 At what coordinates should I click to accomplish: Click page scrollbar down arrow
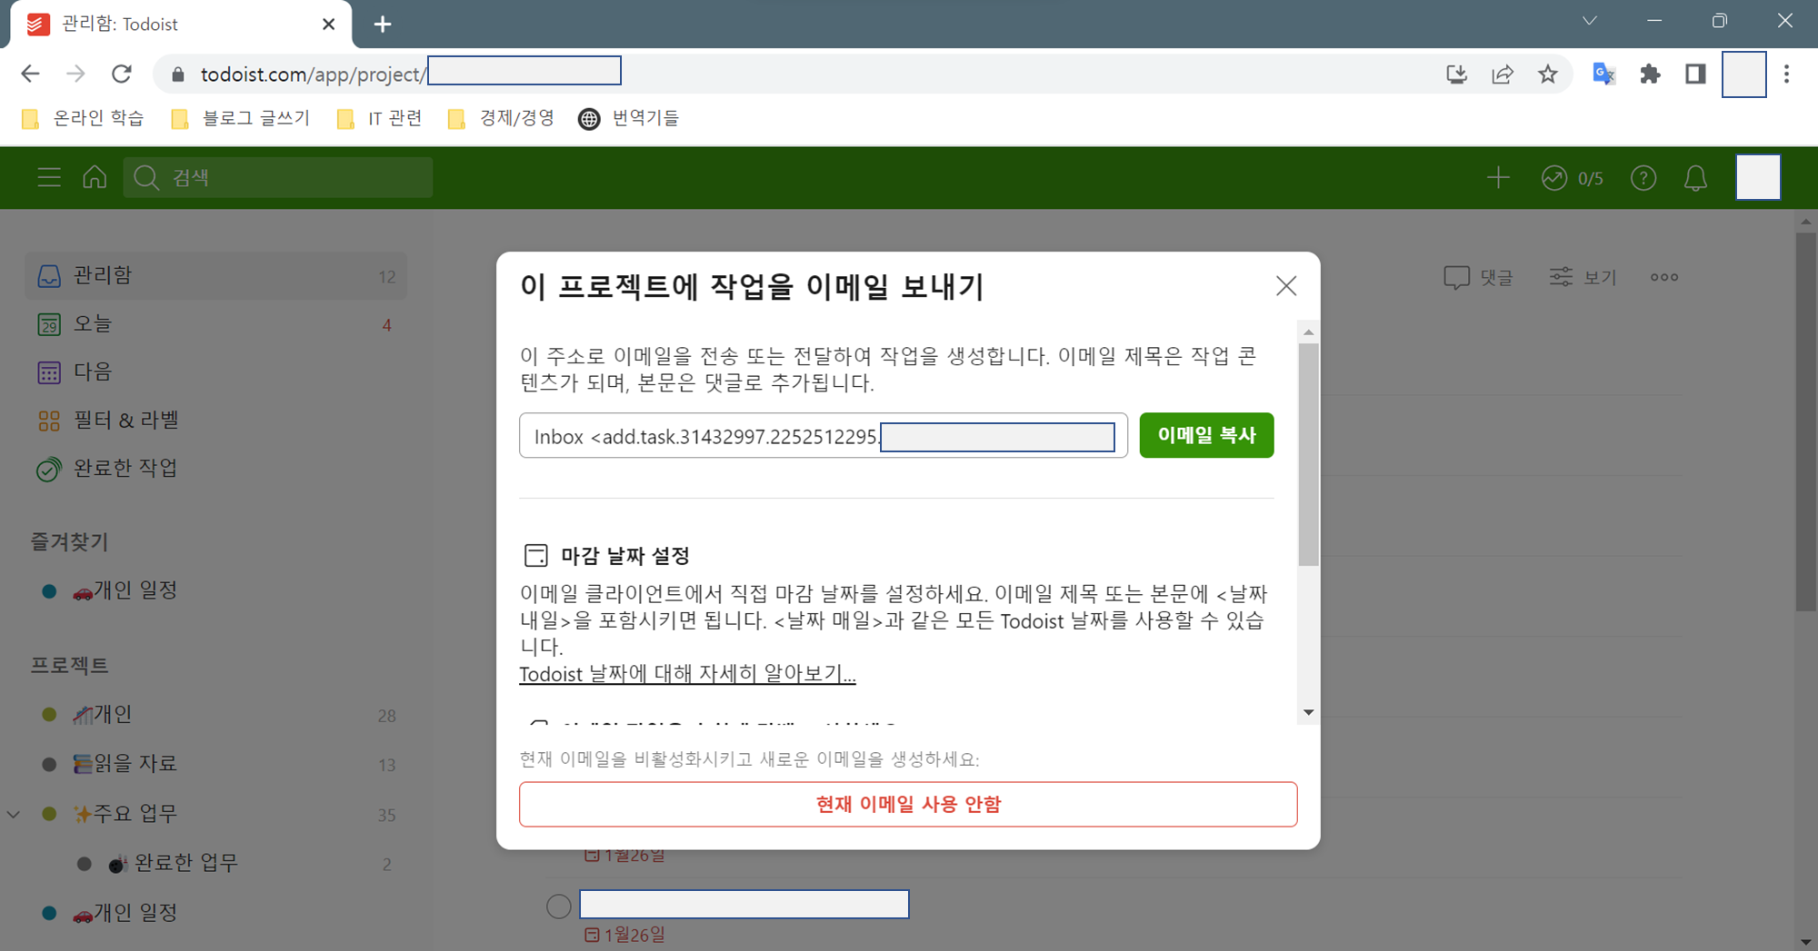[1805, 942]
